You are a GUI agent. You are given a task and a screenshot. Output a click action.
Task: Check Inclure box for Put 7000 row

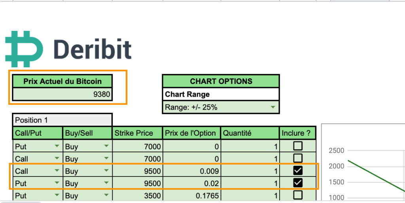point(298,146)
